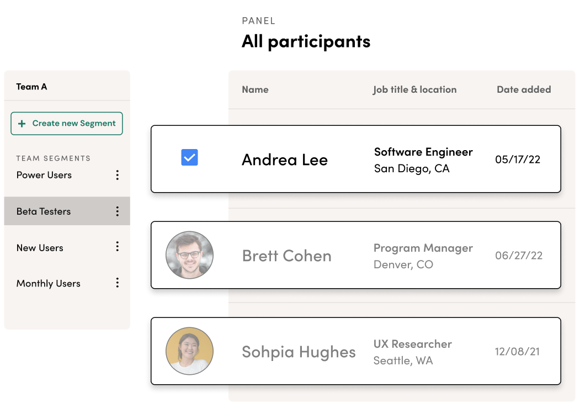Open the Beta Testers three-dot menu
Viewport: 580px width, 414px height.
pos(117,211)
